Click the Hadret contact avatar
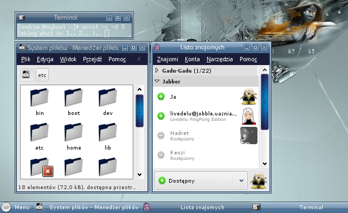This screenshot has height=213, width=348. coord(249,135)
